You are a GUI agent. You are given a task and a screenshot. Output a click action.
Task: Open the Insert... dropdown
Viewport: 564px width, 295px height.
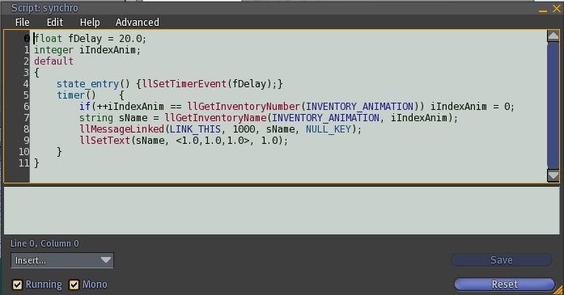click(62, 260)
